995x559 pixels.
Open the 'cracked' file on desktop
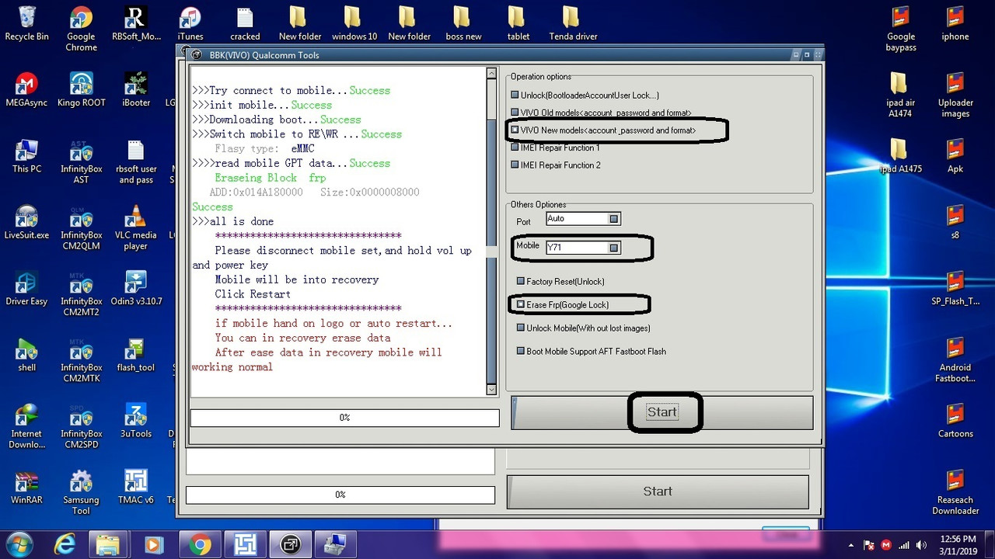245,23
